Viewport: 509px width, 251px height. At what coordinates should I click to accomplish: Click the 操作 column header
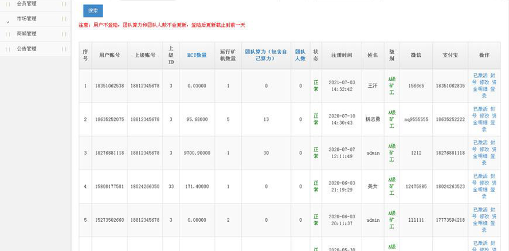click(484, 55)
